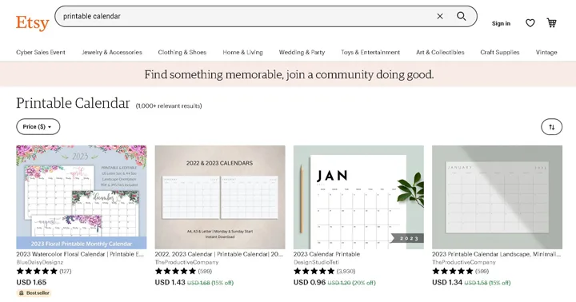Screen dimensions: 576x302
Task: Click the Sign in link
Action: (x=501, y=23)
